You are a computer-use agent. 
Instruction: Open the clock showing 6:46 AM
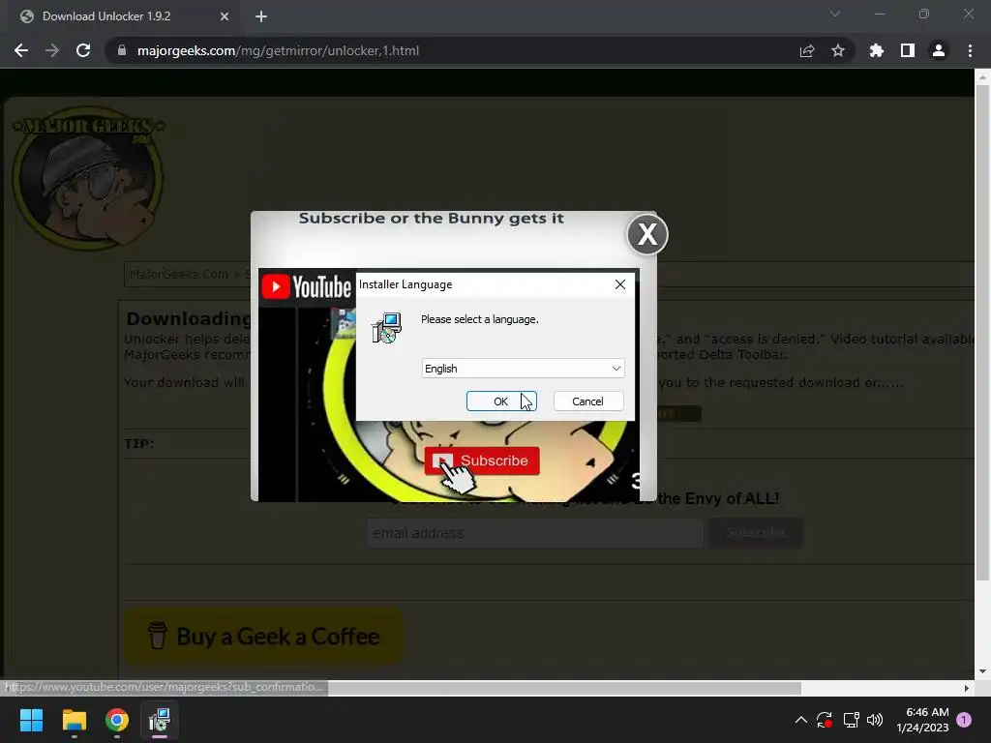coord(922,720)
